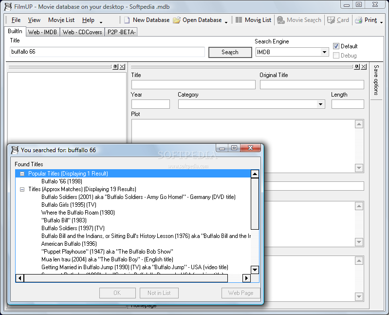Select Buffalo Girls (1995) (TV) result

69,205
